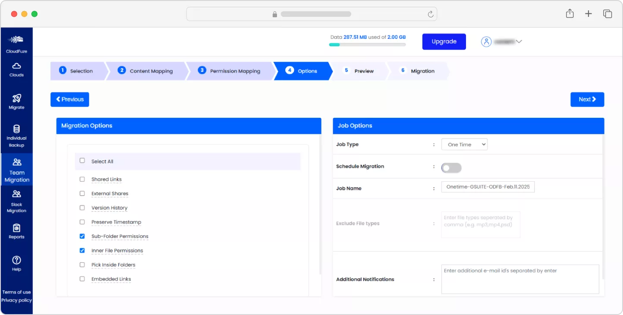Click the Next button
The height and width of the screenshot is (315, 623).
[587, 99]
